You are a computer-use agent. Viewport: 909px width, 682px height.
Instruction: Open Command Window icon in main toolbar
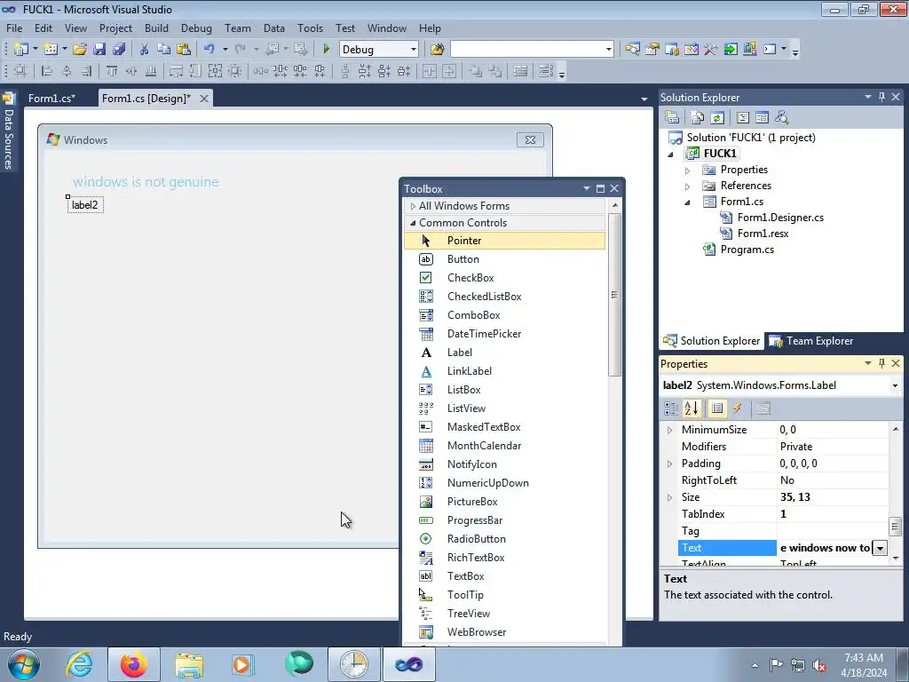pyautogui.click(x=770, y=50)
